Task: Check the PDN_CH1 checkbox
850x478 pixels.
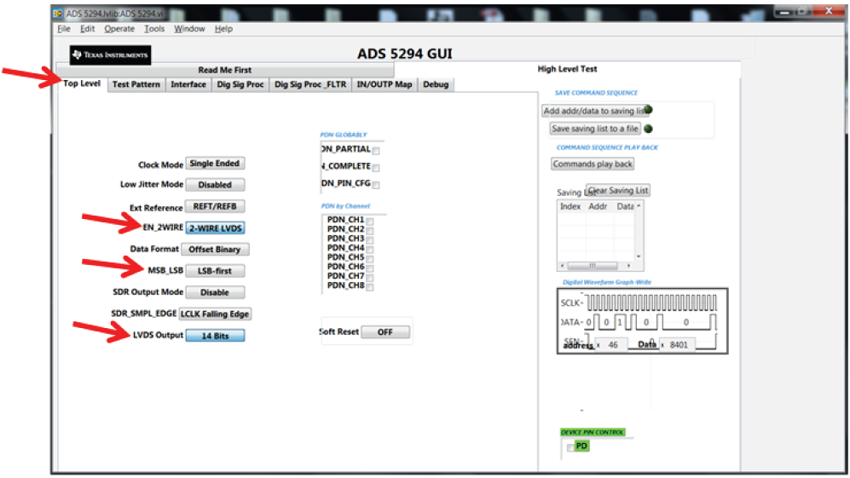Action: 370,222
